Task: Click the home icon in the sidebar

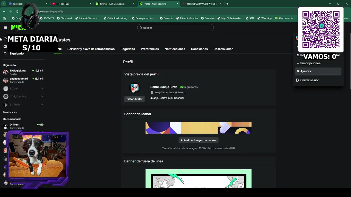Action: (5, 39)
